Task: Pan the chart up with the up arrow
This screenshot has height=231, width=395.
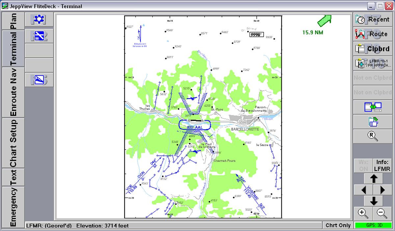Action: coord(373,179)
